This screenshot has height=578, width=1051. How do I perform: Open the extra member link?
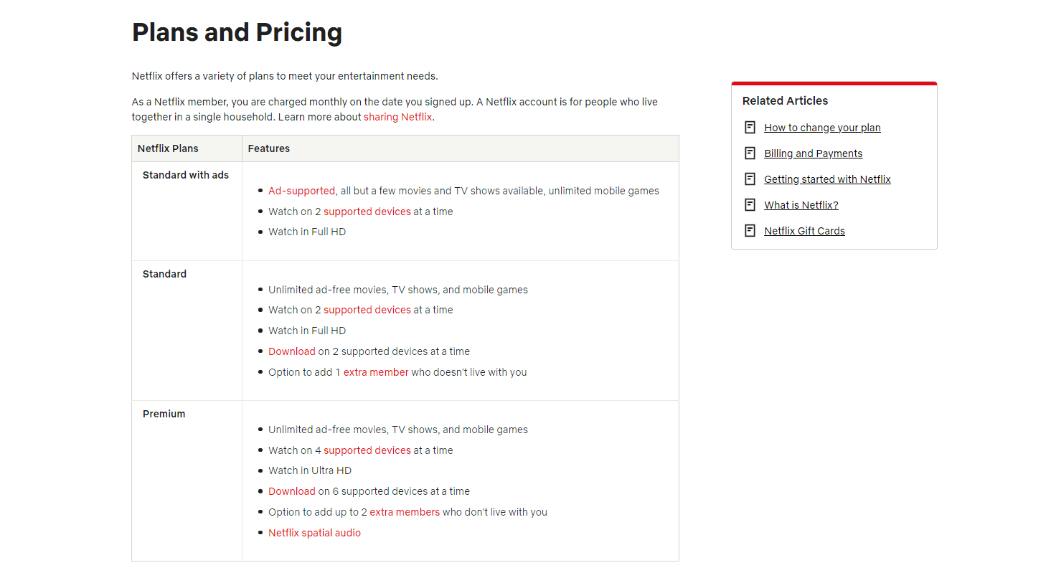(376, 372)
